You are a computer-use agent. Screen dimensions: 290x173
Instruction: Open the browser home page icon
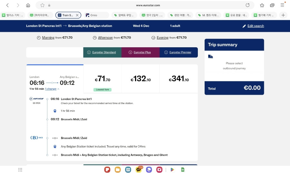click(x=28, y=5)
